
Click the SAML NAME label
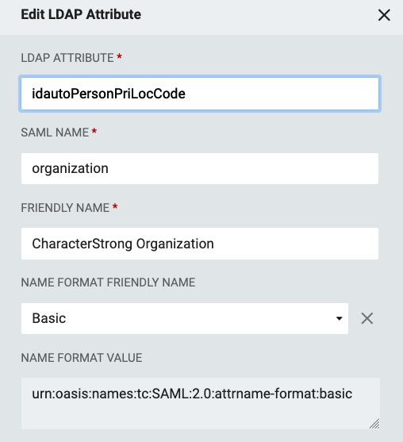55,133
